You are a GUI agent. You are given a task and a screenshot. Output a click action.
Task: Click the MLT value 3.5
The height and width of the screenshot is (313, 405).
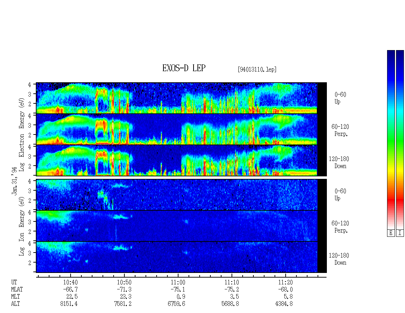tap(234, 297)
